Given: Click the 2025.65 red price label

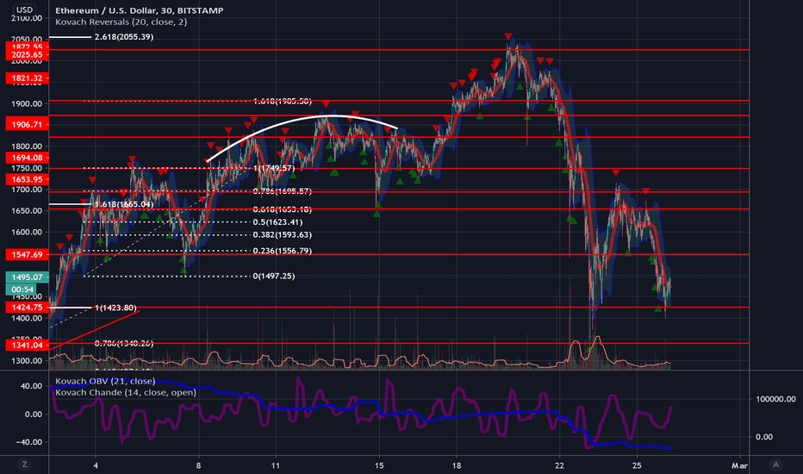Looking at the screenshot, I should [x=28, y=55].
